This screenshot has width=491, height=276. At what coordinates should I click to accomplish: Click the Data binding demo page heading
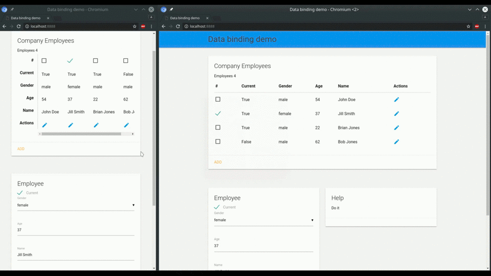tap(242, 39)
